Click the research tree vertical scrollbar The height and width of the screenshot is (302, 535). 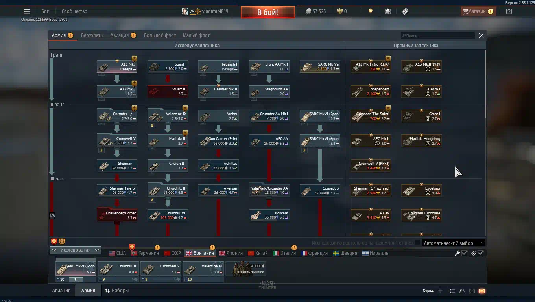click(485, 84)
